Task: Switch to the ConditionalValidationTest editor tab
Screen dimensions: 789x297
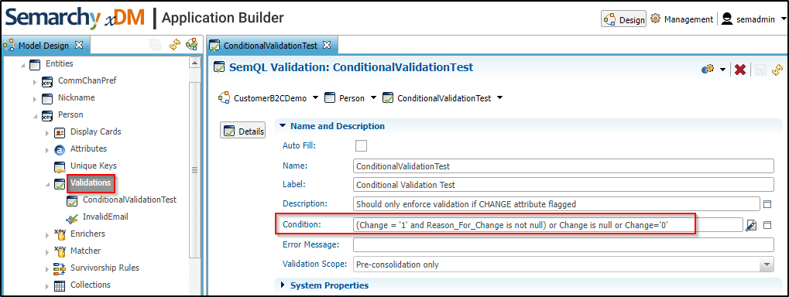Action: pos(270,45)
